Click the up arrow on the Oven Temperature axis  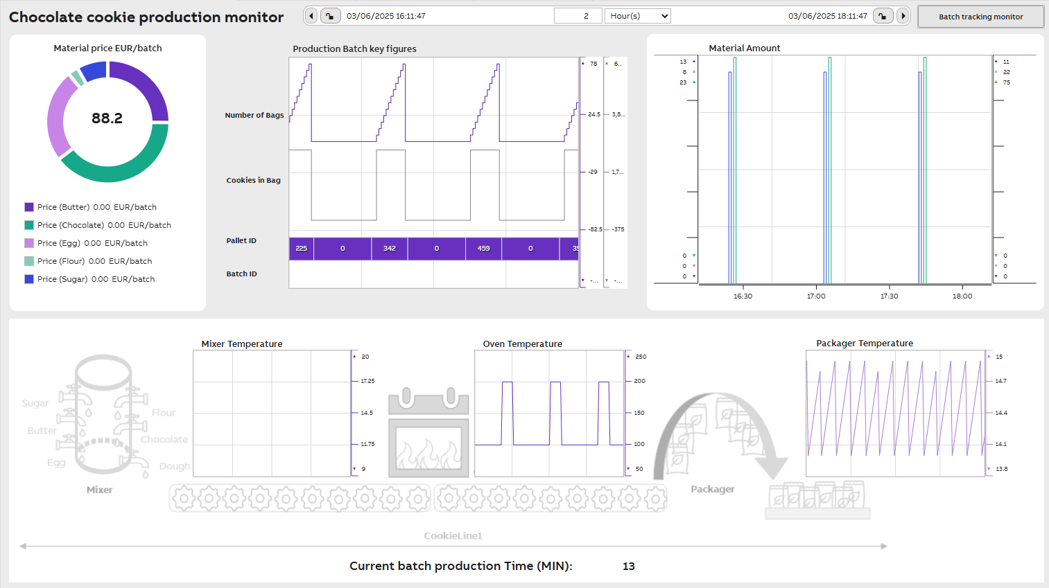click(628, 356)
